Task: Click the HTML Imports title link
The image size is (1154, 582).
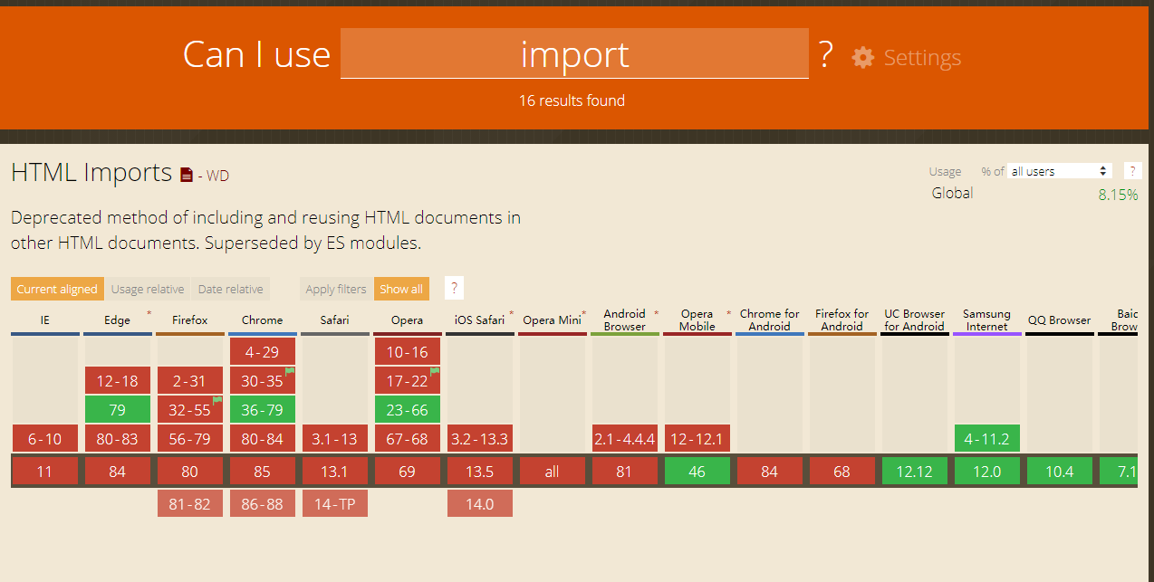Action: pyautogui.click(x=91, y=172)
